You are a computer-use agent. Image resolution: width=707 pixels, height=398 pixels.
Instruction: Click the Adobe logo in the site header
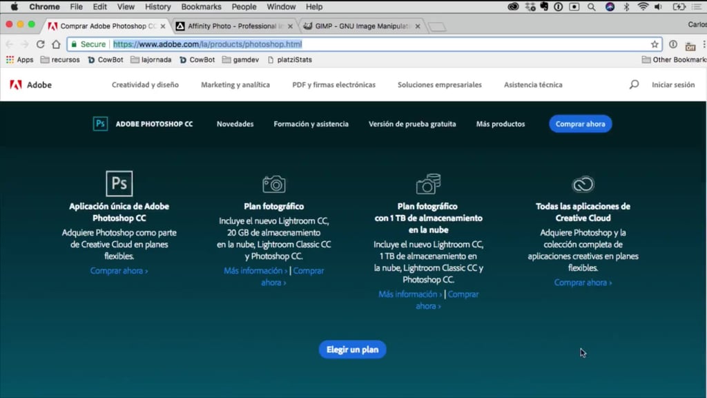tap(30, 85)
